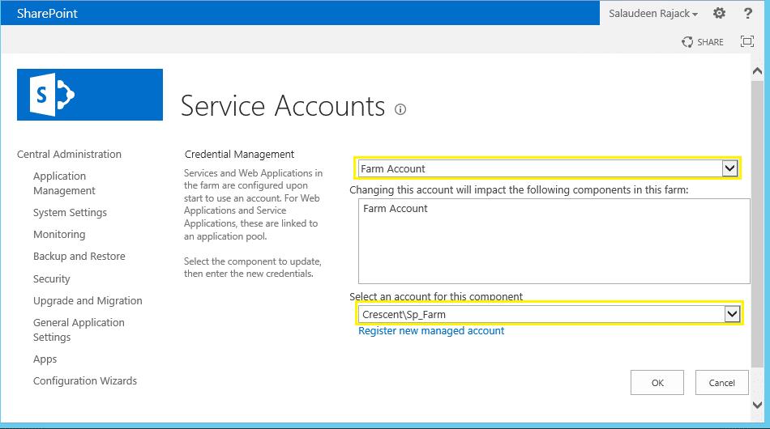Screen dimensions: 770x429
Task: Go to Security section
Action: [x=52, y=278]
